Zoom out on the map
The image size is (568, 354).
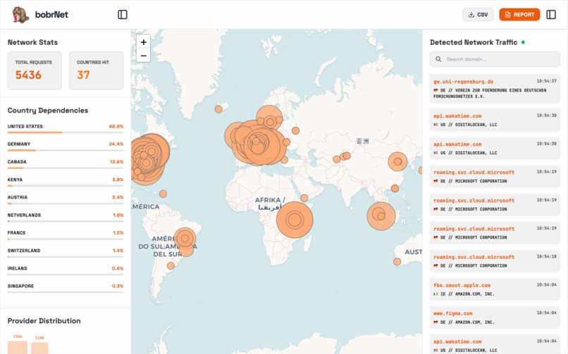pos(144,56)
